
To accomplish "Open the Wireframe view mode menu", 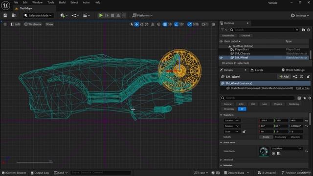I will (33, 24).
